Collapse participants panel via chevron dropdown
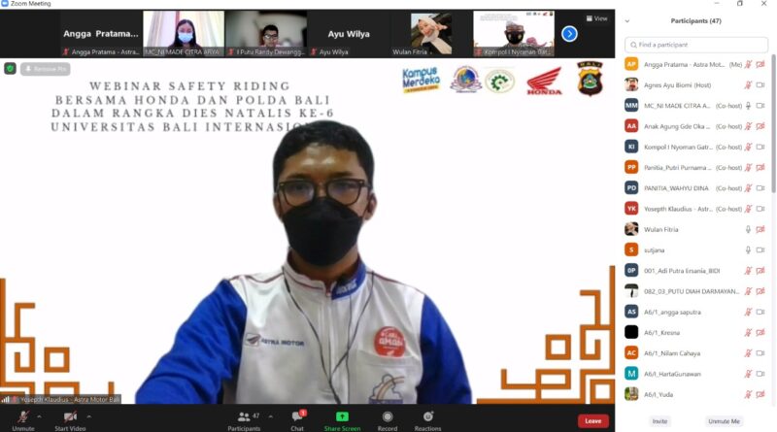This screenshot has width=777, height=432. coord(627,20)
